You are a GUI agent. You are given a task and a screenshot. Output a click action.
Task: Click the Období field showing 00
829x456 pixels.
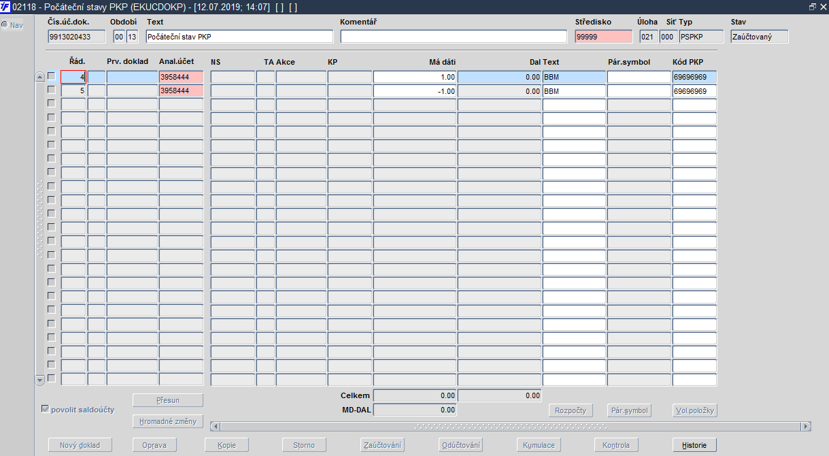pyautogui.click(x=119, y=37)
